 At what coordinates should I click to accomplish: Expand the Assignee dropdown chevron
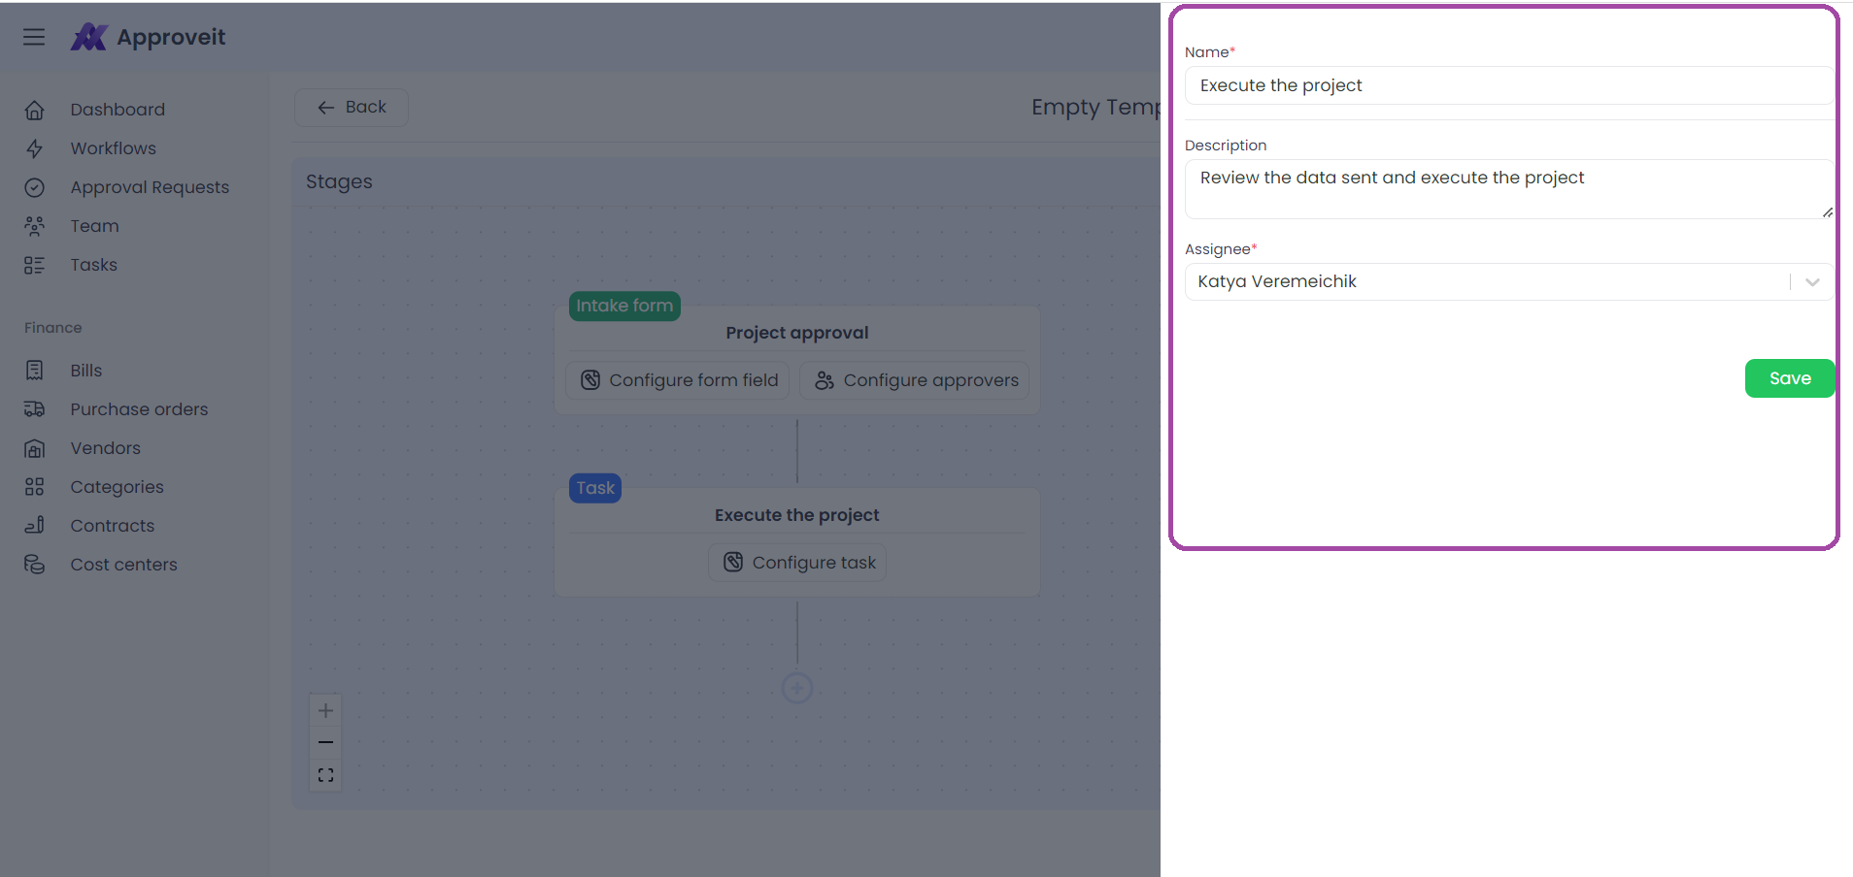[1812, 282]
